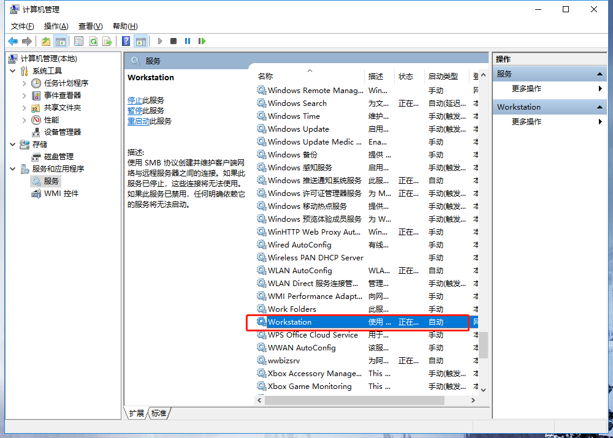Click the blue Back arrow in toolbar
The height and width of the screenshot is (438, 613).
pos(13,41)
